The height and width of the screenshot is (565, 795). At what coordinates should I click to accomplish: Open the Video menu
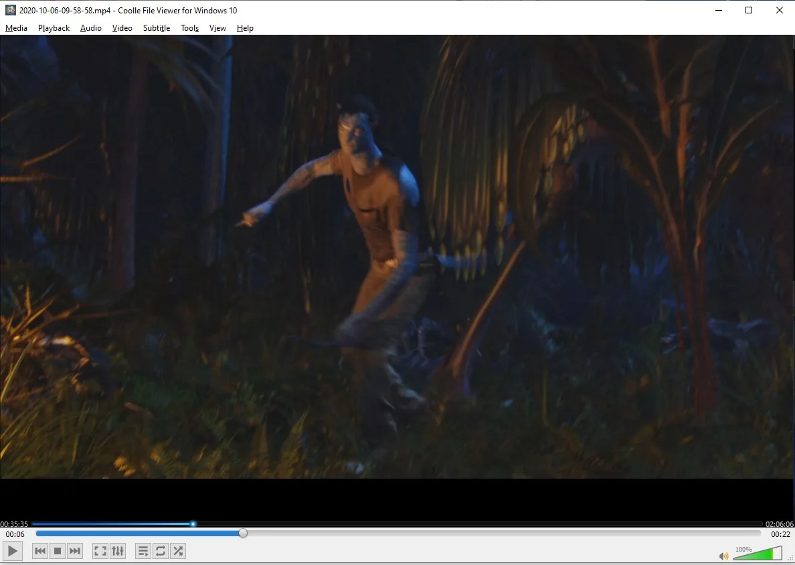(x=122, y=28)
